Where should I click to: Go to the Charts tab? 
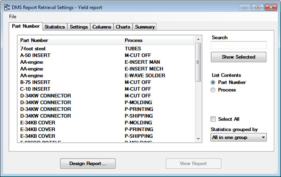[123, 27]
